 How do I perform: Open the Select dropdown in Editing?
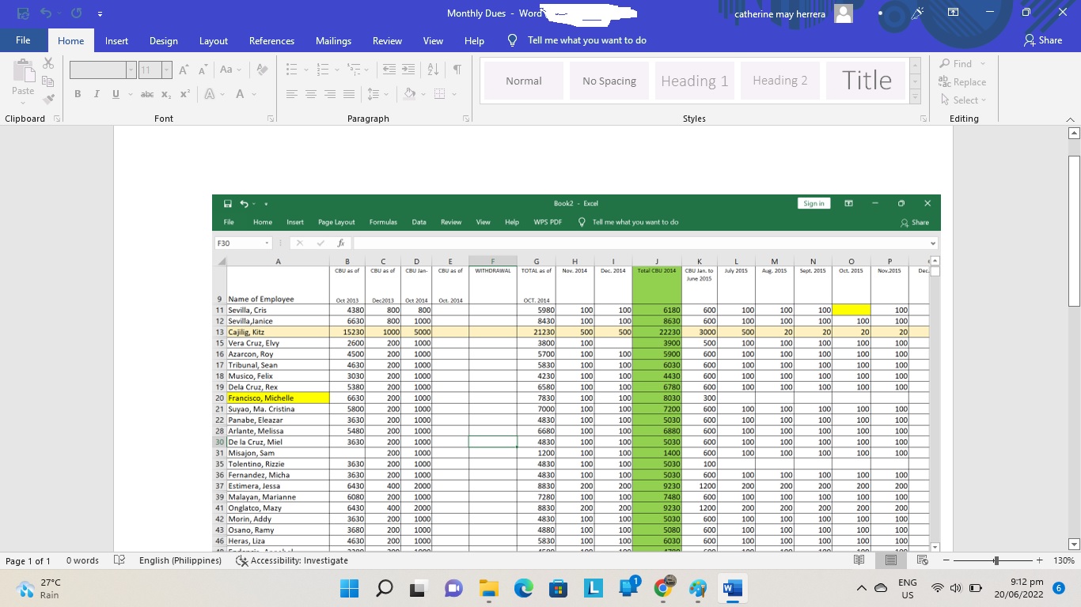point(964,100)
